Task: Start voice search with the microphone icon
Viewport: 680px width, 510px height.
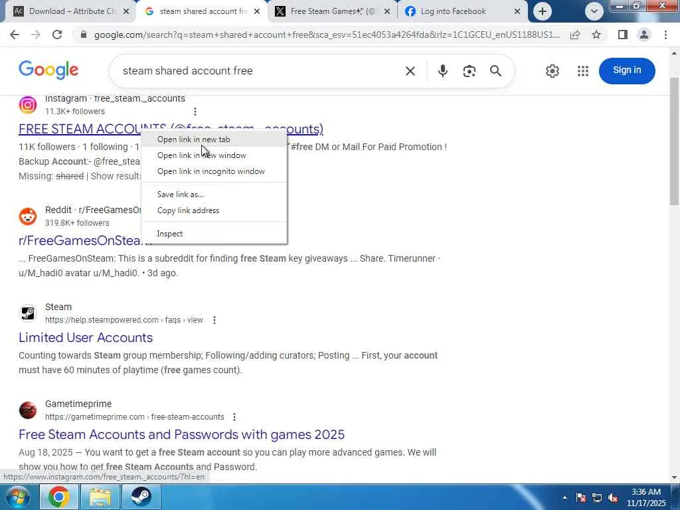Action: (442, 70)
